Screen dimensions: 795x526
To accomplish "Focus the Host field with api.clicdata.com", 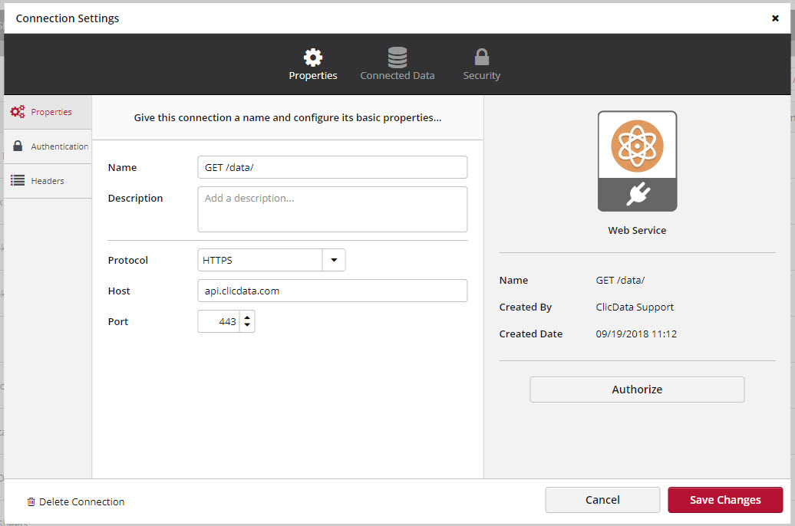I will pyautogui.click(x=332, y=291).
